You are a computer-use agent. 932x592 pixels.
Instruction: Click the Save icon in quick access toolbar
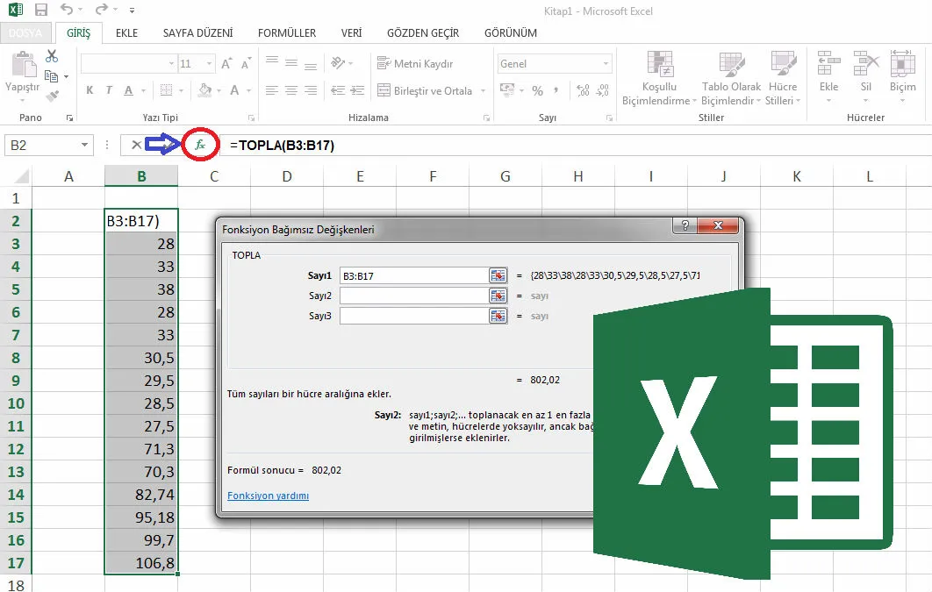point(41,11)
